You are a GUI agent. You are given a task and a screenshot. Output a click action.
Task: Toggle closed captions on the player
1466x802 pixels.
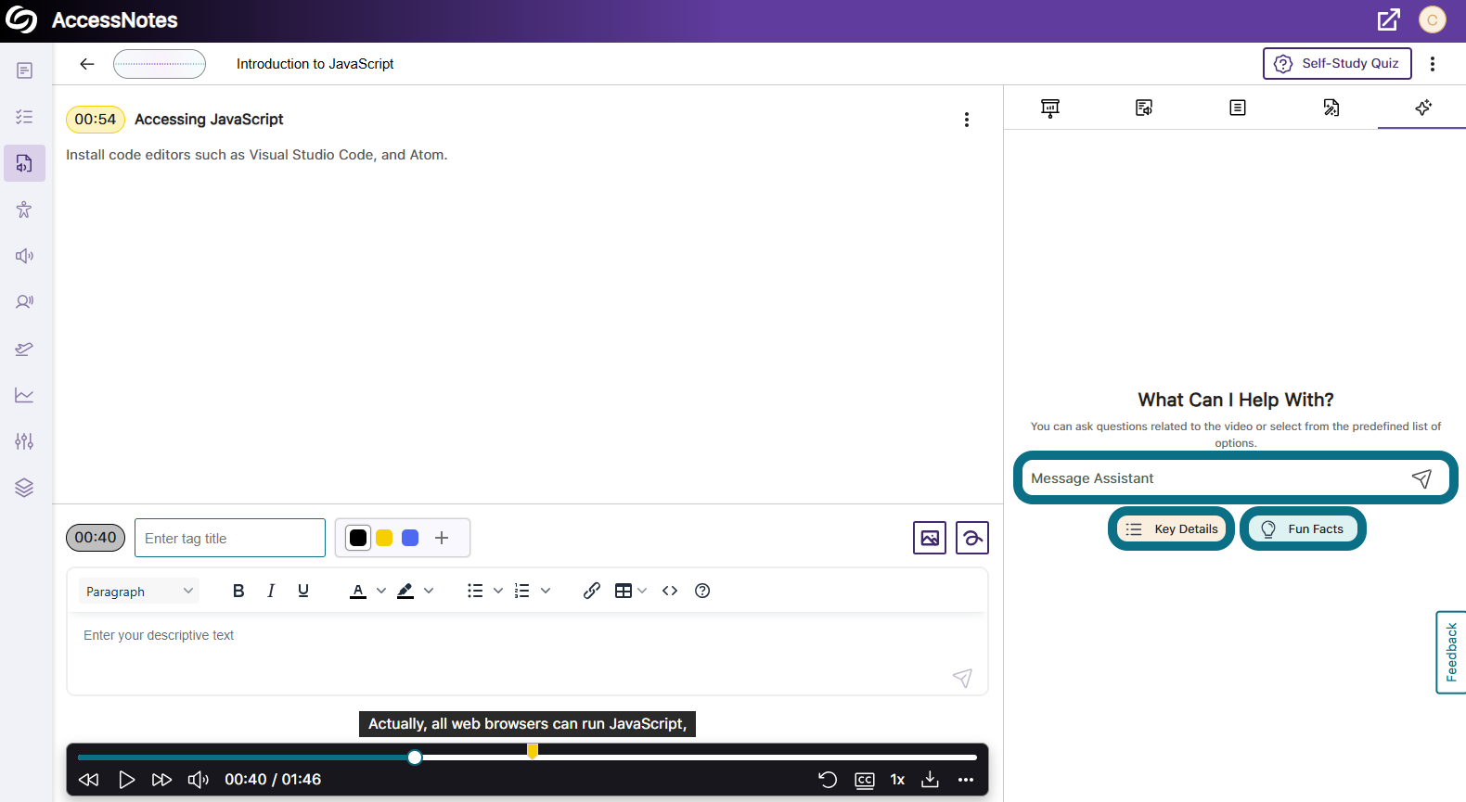(x=865, y=780)
